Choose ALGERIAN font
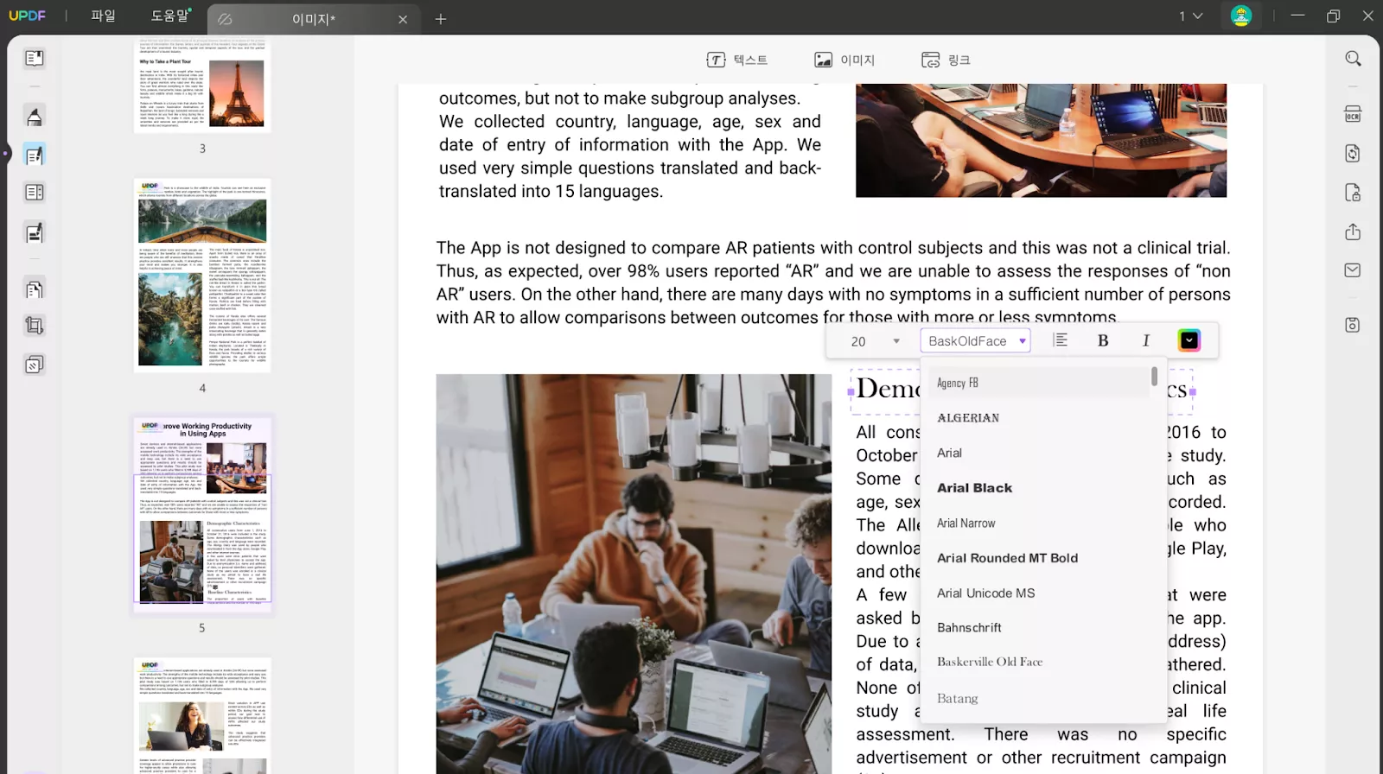The width and height of the screenshot is (1383, 774). click(x=1038, y=418)
